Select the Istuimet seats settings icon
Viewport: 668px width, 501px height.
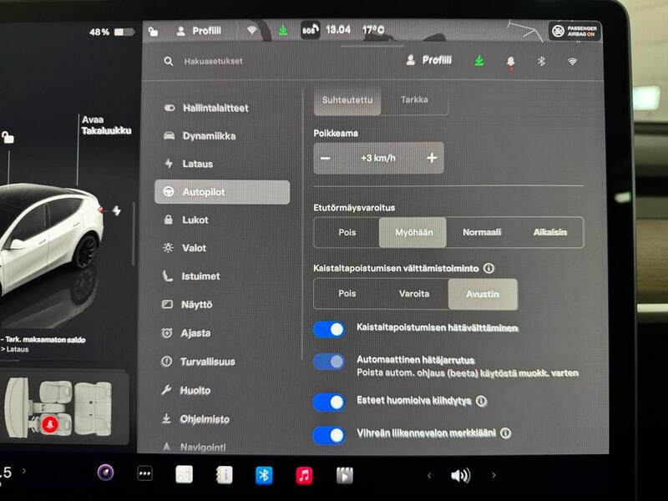point(166,276)
